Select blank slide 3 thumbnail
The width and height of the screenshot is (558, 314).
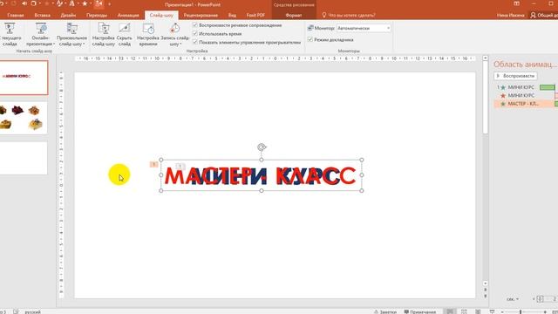24,158
